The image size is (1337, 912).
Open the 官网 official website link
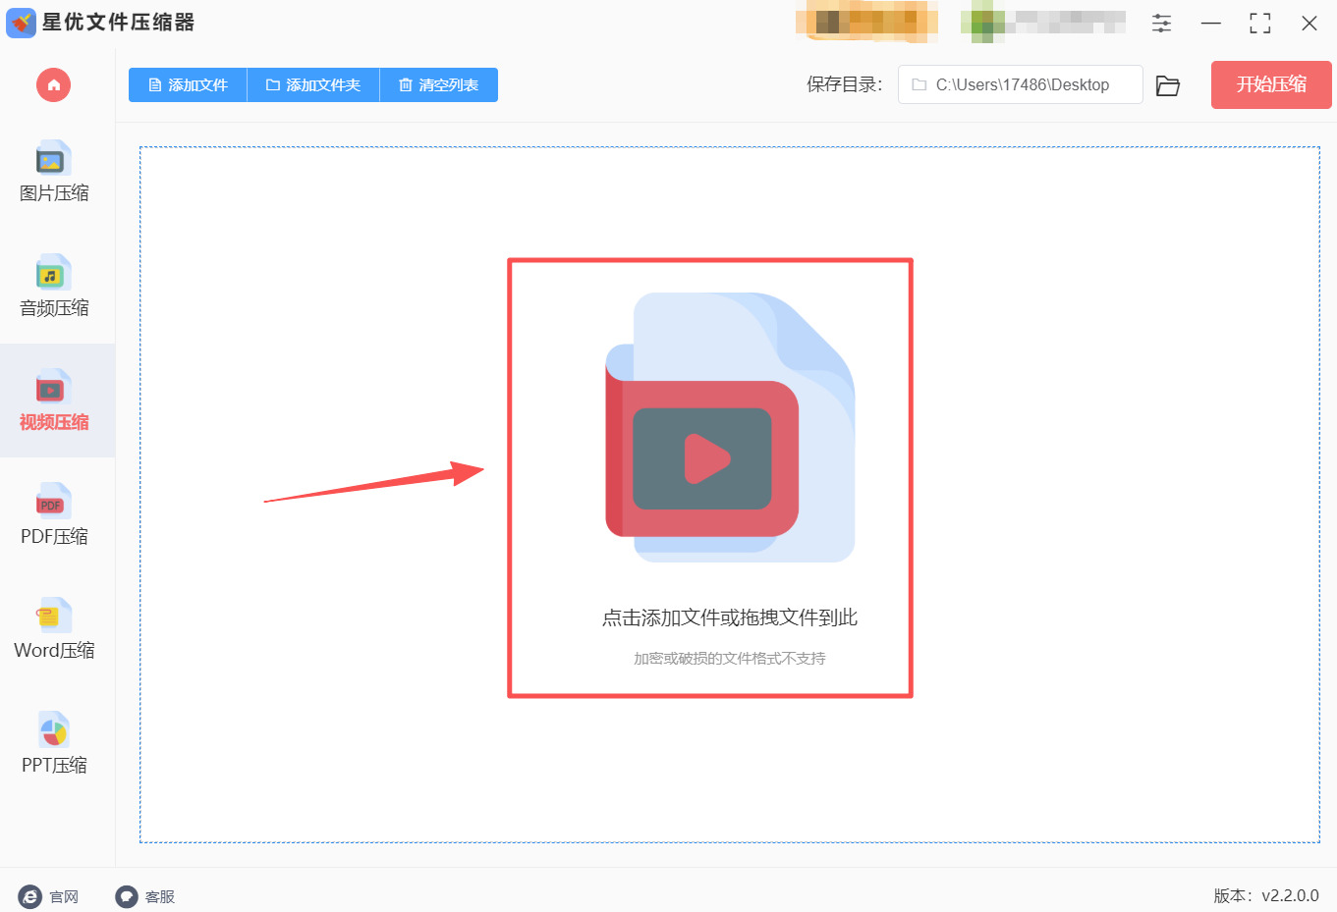click(49, 896)
